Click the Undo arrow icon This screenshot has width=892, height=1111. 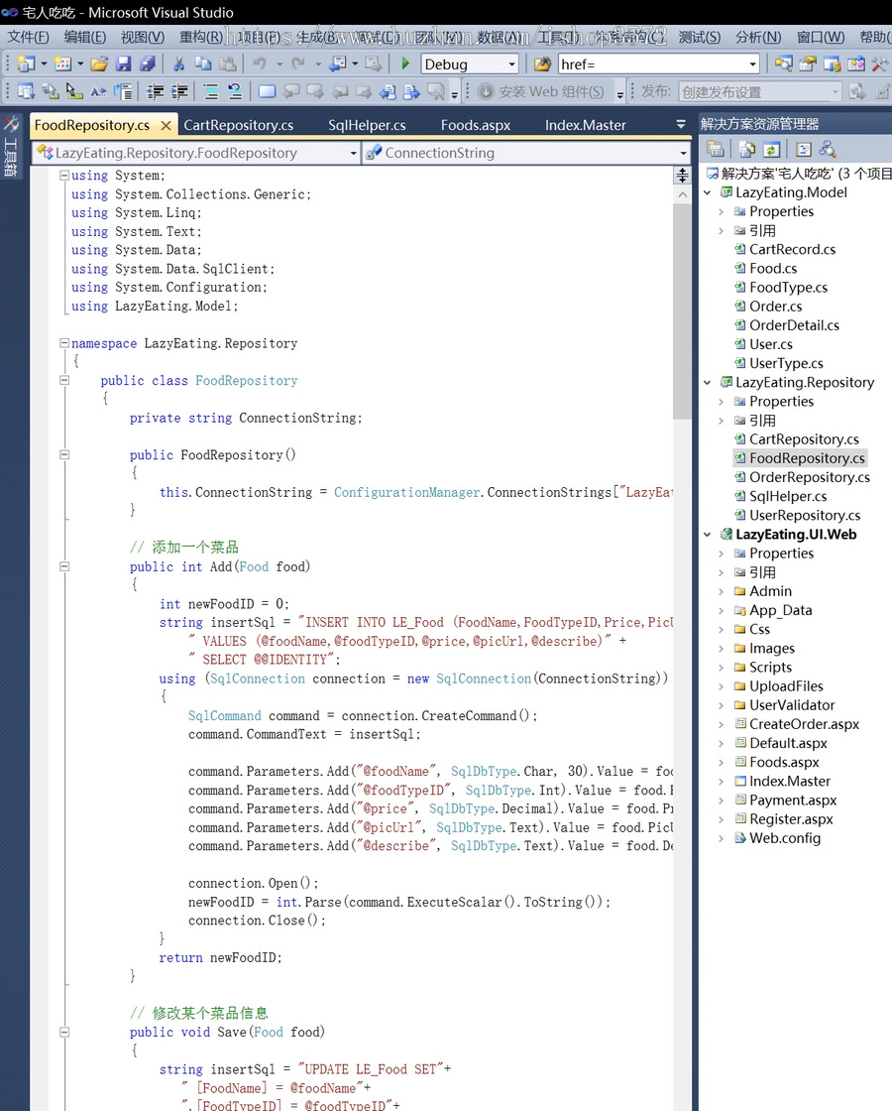[x=260, y=63]
